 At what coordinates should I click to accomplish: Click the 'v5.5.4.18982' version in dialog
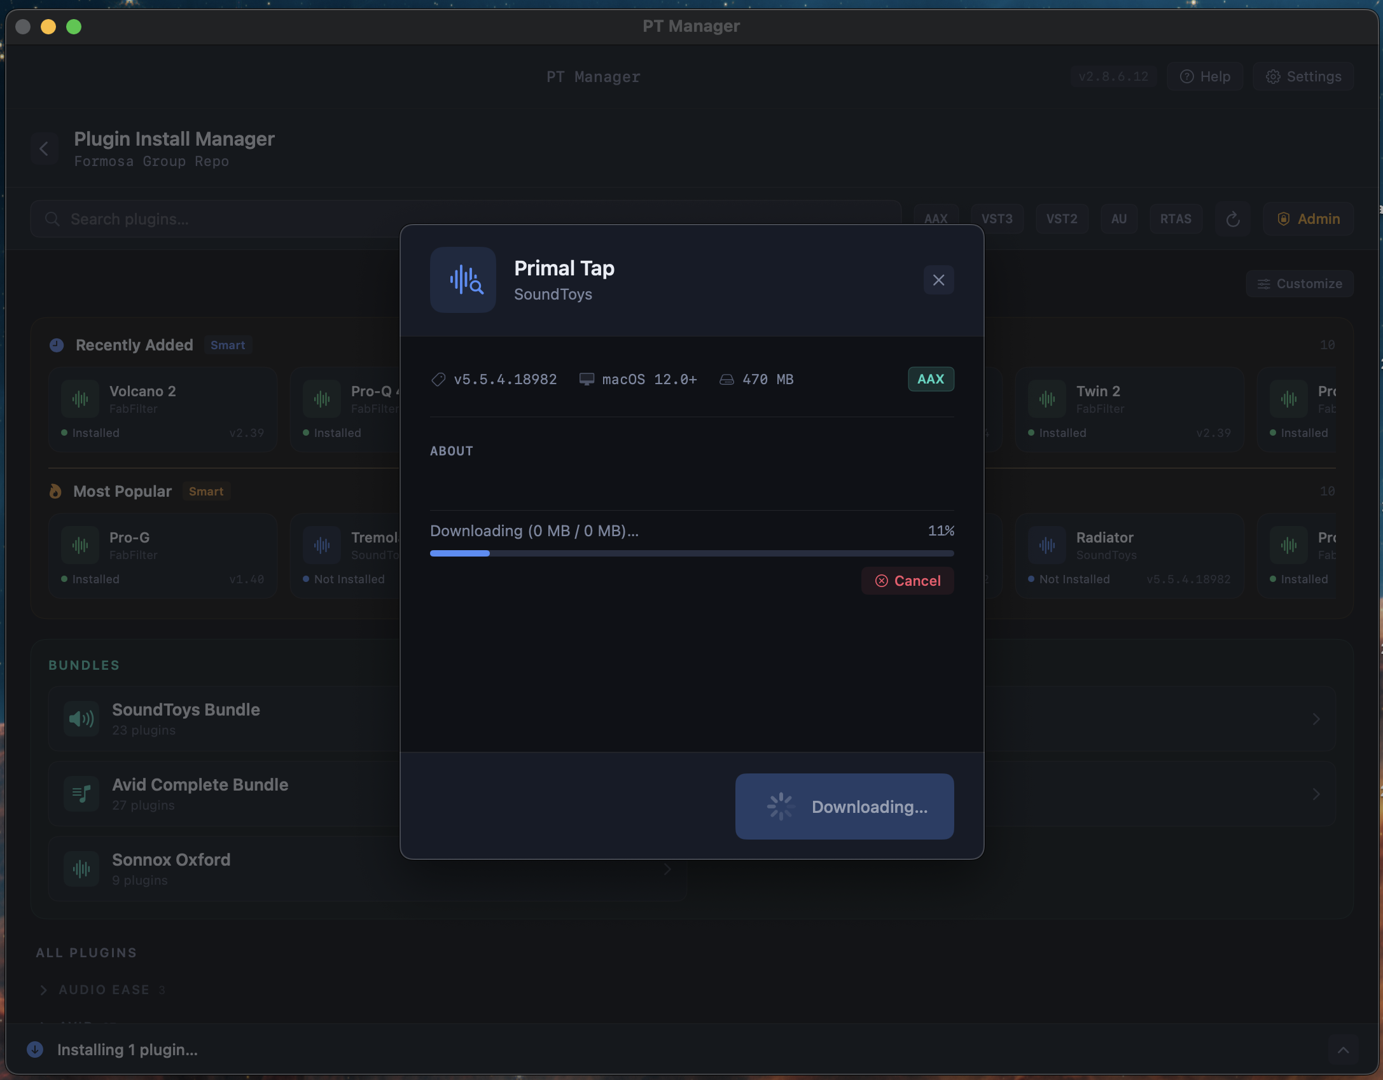(505, 380)
